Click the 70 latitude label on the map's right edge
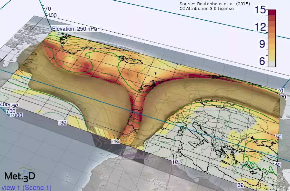This screenshot has height=191, width=290. click(x=280, y=91)
